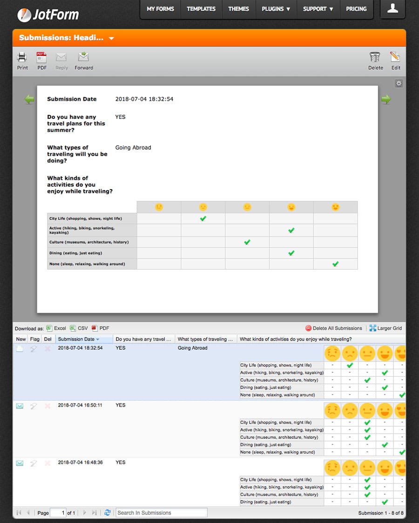
Task: Go to first page of grid
Action: (19, 513)
